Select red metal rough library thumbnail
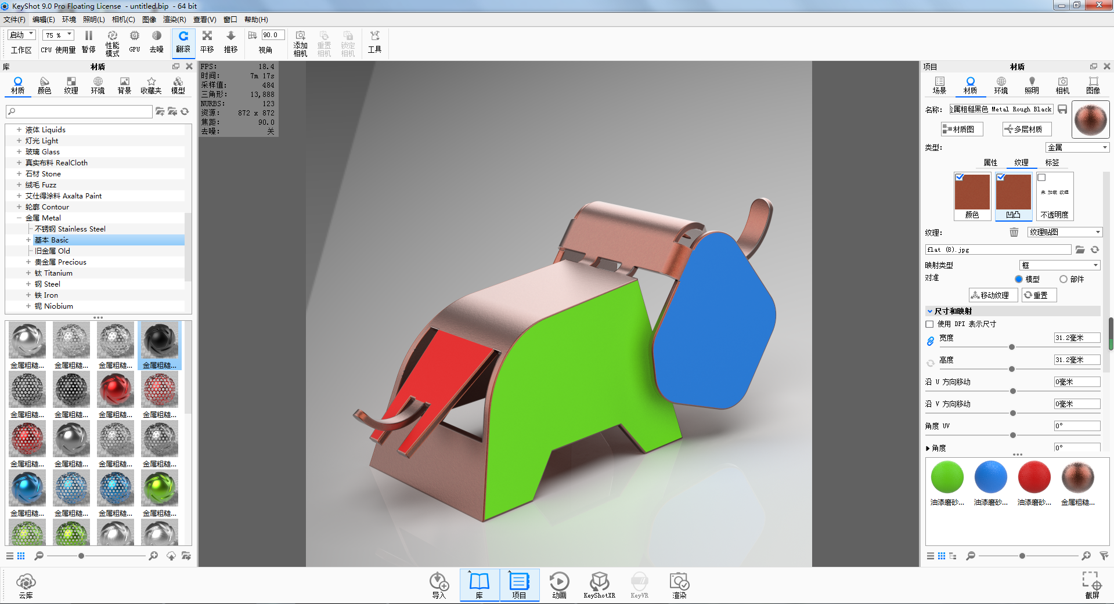Viewport: 1114px width, 604px height. click(x=116, y=389)
